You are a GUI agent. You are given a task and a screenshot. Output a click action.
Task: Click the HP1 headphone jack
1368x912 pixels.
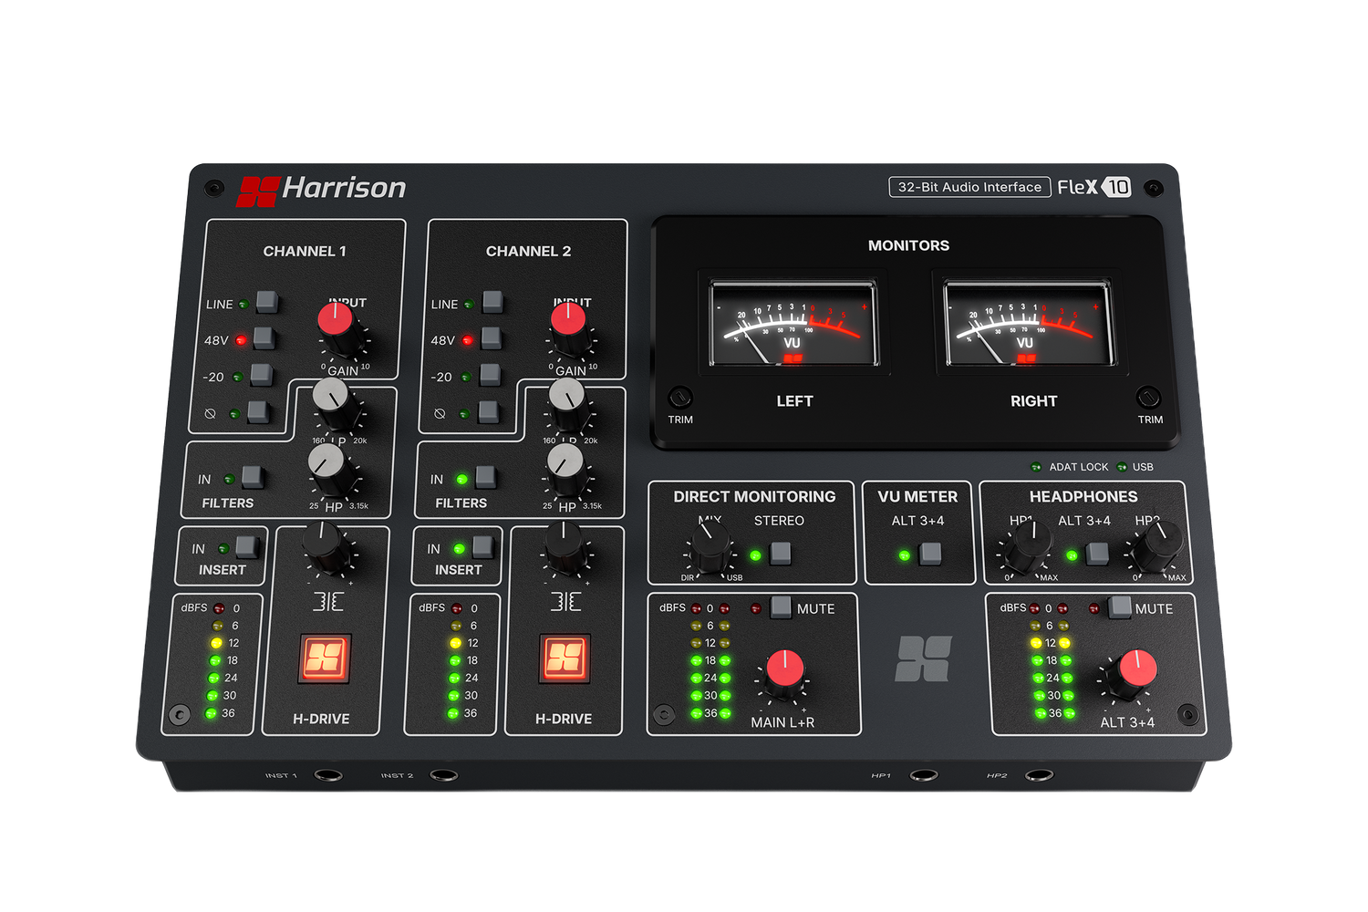pyautogui.click(x=923, y=775)
